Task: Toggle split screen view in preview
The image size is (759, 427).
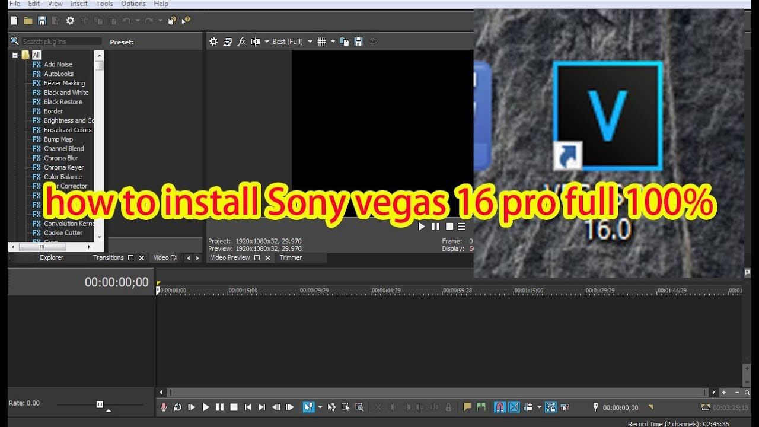Action: (x=256, y=42)
